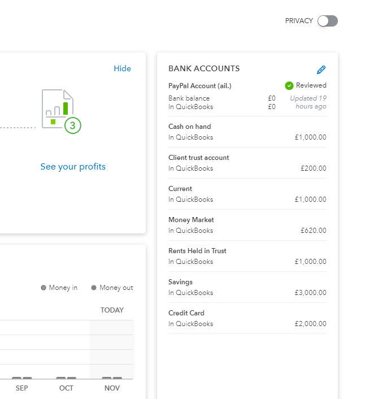
Task: Click the step 3 circle badge
Action: pos(73,125)
